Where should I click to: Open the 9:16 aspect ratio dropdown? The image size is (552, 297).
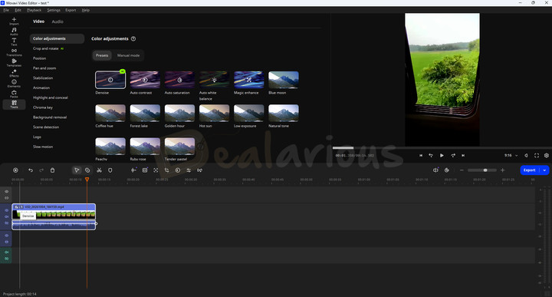pyautogui.click(x=511, y=155)
